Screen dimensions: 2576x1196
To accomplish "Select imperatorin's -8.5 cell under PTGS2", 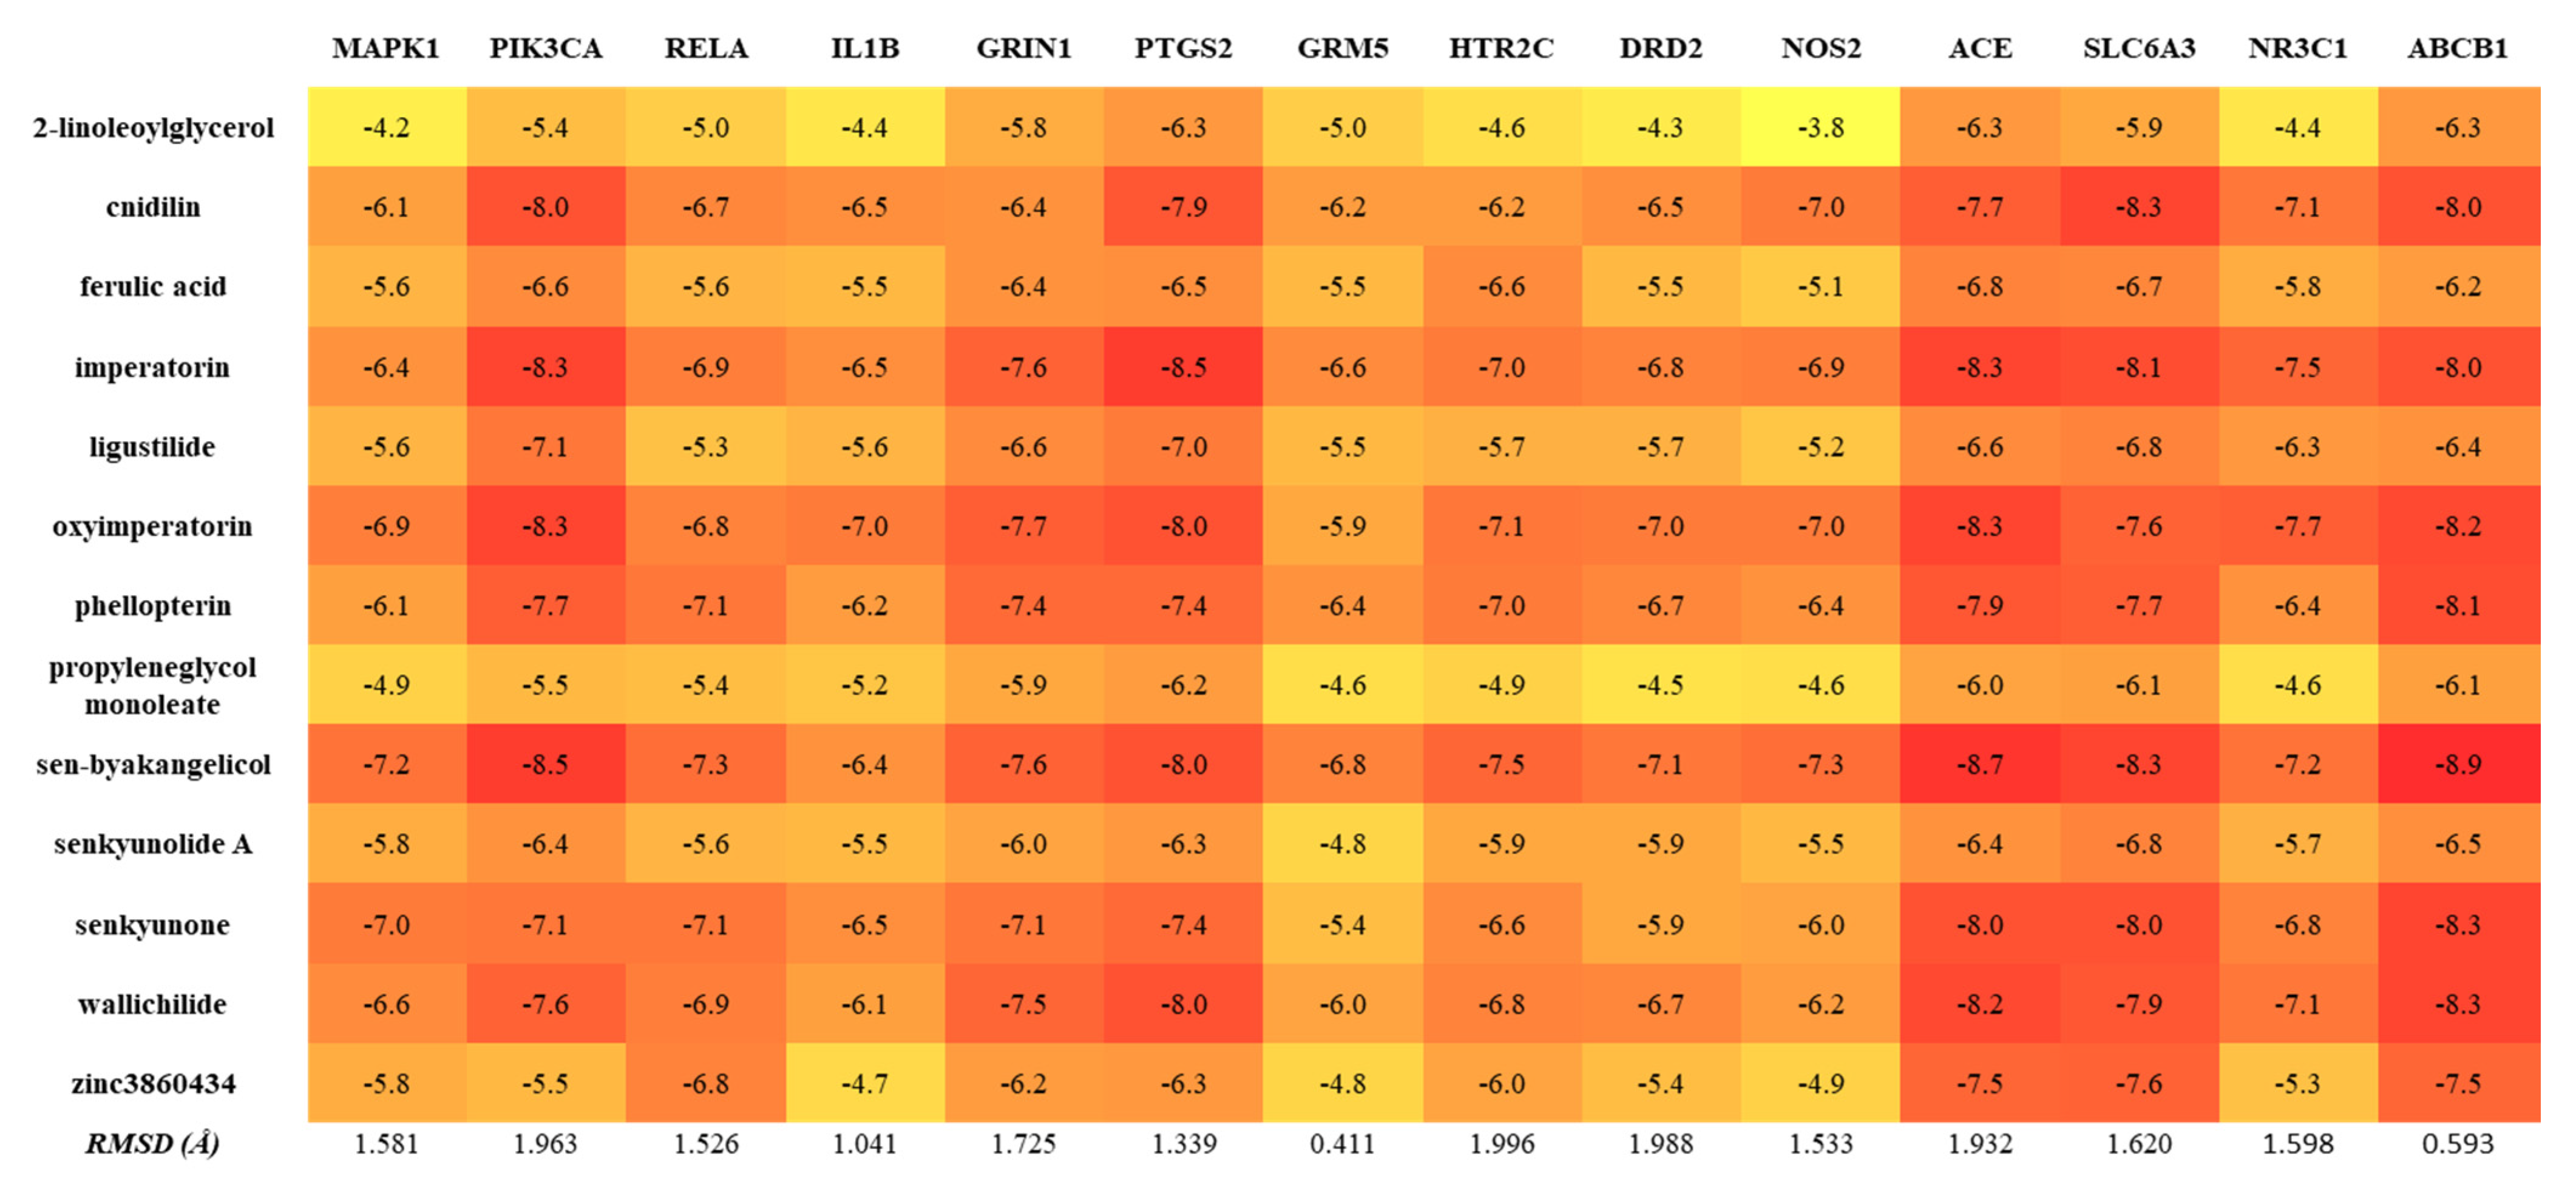I will 1183,367.
